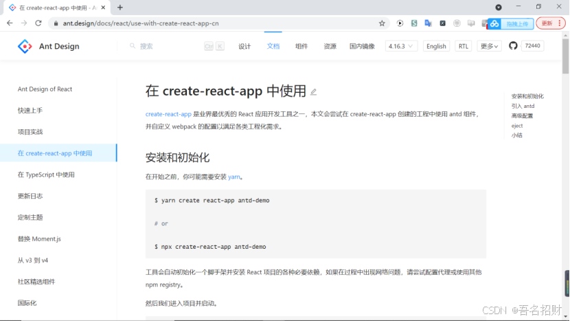The image size is (570, 321).
Task: Click the gray circular extension icon
Action: tap(457, 23)
